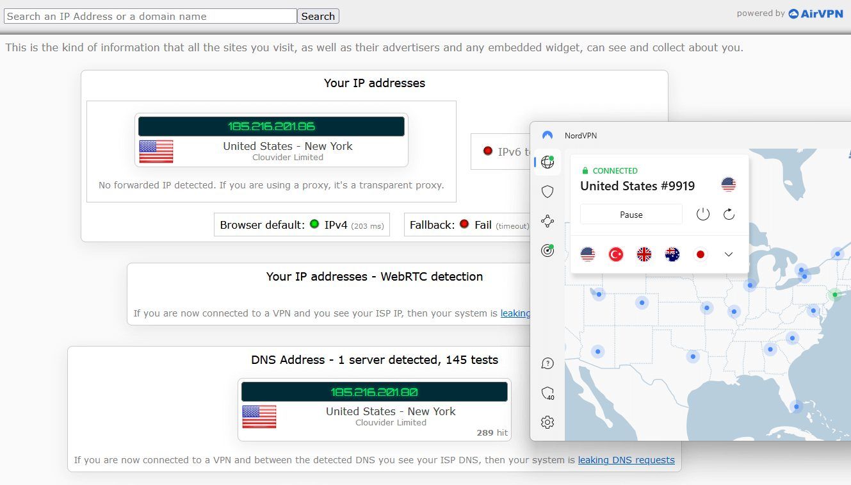The height and width of the screenshot is (485, 851).
Task: Select the United Kingdom quick connect flag
Action: tap(644, 254)
